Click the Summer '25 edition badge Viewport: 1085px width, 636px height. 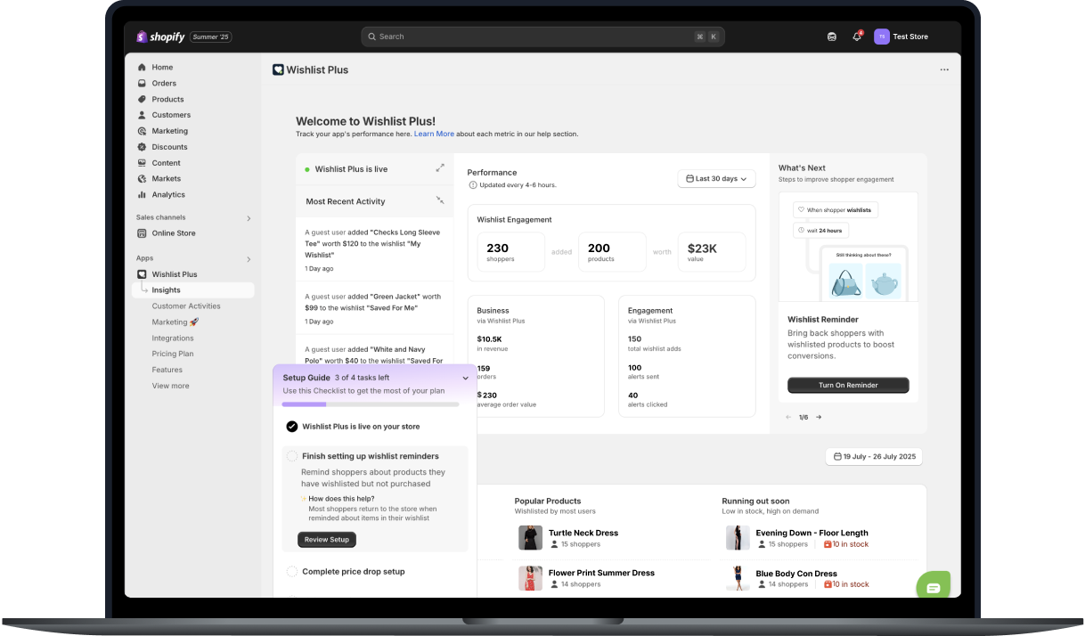pos(211,37)
